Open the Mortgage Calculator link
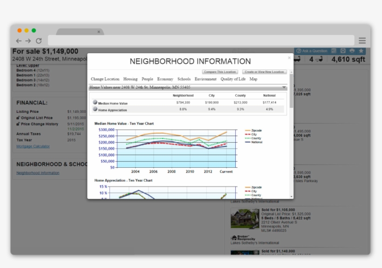382x268 pixels. (33, 146)
